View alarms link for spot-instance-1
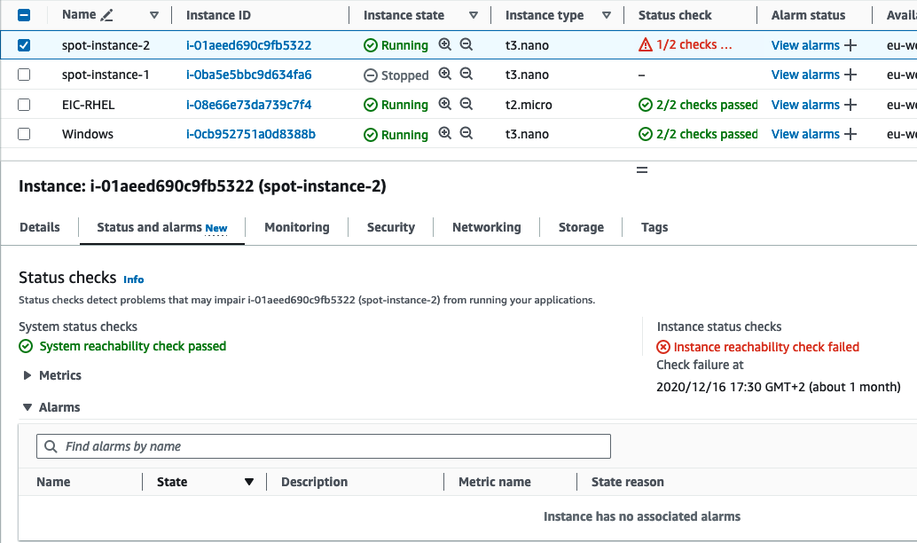The image size is (917, 543). [805, 75]
